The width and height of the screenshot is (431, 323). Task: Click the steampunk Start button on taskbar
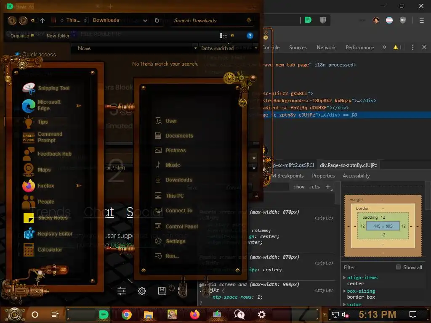pyautogui.click(x=15, y=315)
